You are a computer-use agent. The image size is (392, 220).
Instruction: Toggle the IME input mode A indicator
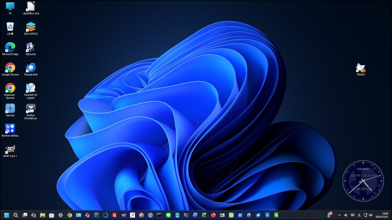pos(359,215)
